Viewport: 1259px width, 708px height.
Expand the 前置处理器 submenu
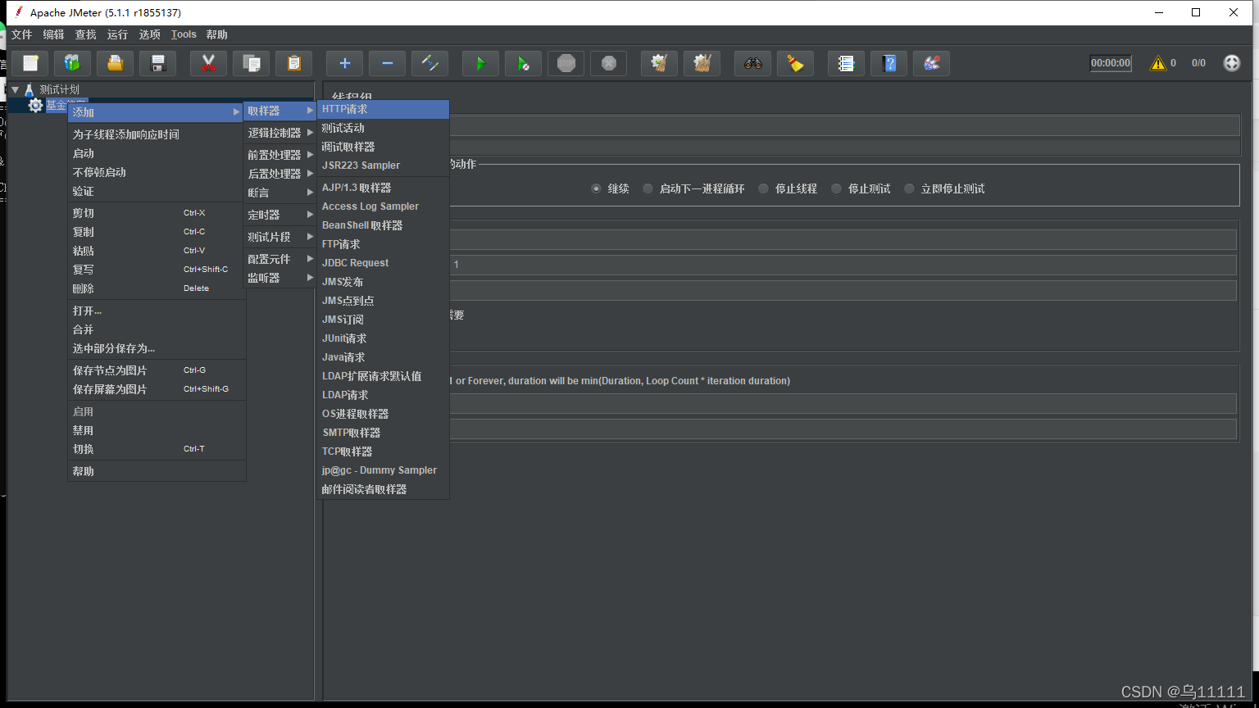(x=280, y=155)
